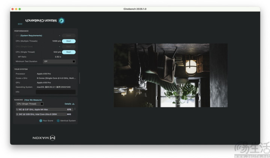The height and width of the screenshot is (158, 270).
Task: Click disabled Start button in GPU row
Action: 69,35
